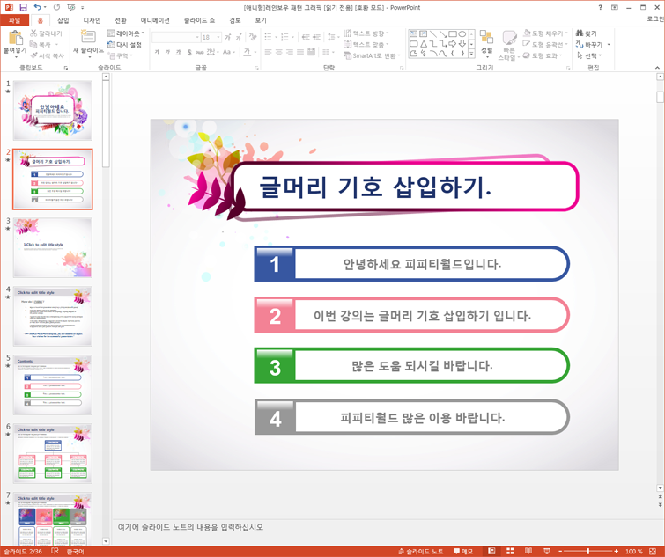Open the font name combo box
The height and width of the screenshot is (557, 665).
(x=176, y=37)
